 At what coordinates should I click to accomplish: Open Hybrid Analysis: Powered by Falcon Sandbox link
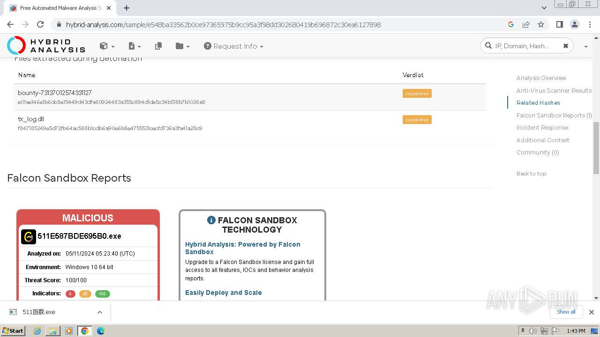pyautogui.click(x=243, y=248)
